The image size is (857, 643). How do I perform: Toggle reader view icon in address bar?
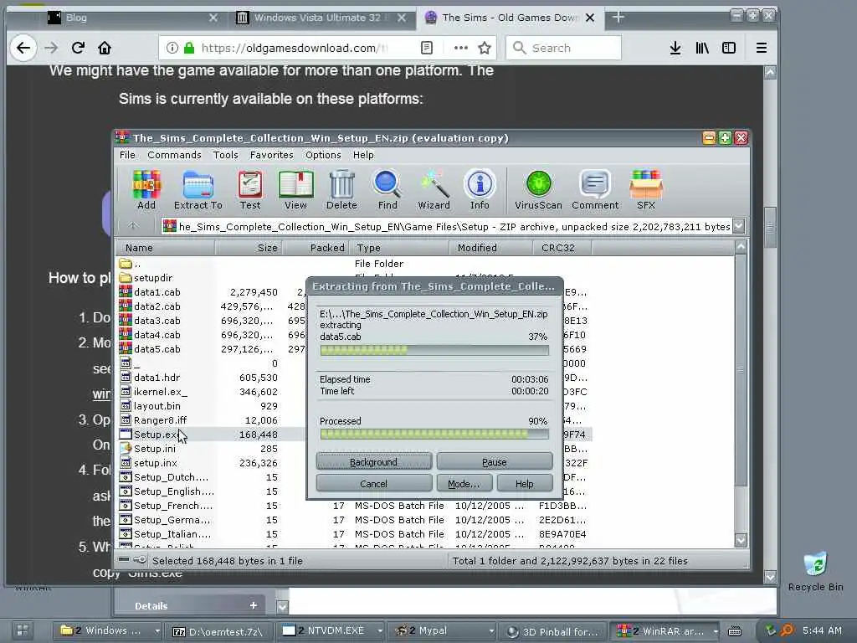[427, 48]
